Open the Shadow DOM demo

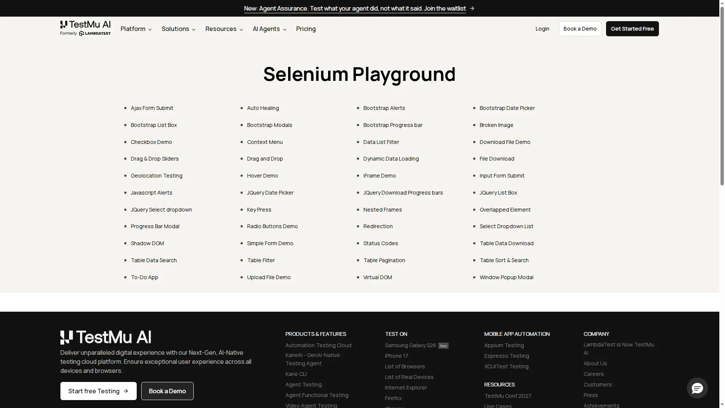tap(147, 243)
